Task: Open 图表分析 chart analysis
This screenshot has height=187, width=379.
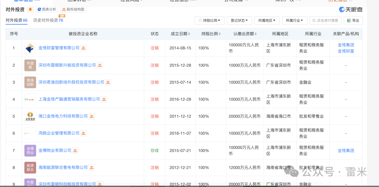Action: tap(47, 10)
